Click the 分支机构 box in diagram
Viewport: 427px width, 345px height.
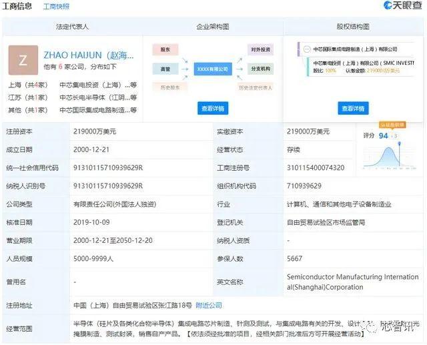pyautogui.click(x=260, y=69)
